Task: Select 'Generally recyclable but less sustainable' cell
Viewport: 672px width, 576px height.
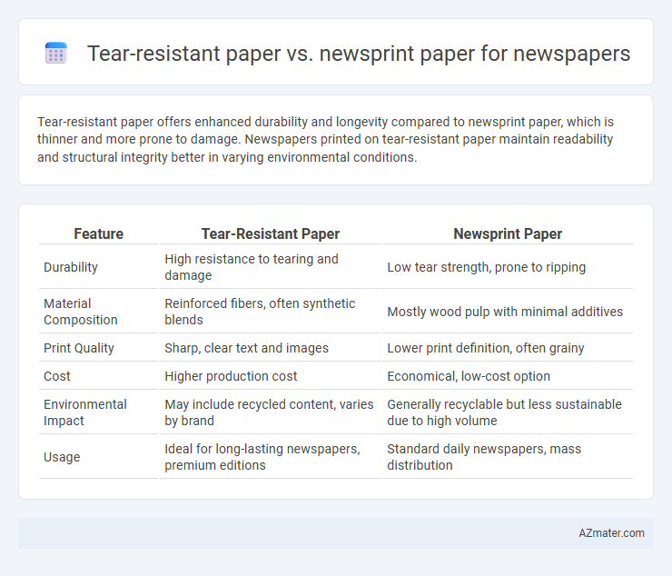Action: coord(508,412)
